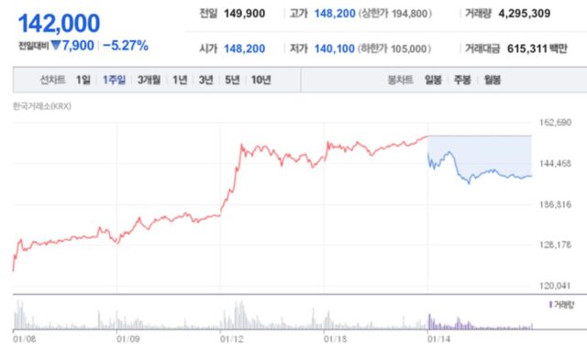The image size is (587, 357).
Task: Switch to 일봉 candlestick chart
Action: pos(433,80)
